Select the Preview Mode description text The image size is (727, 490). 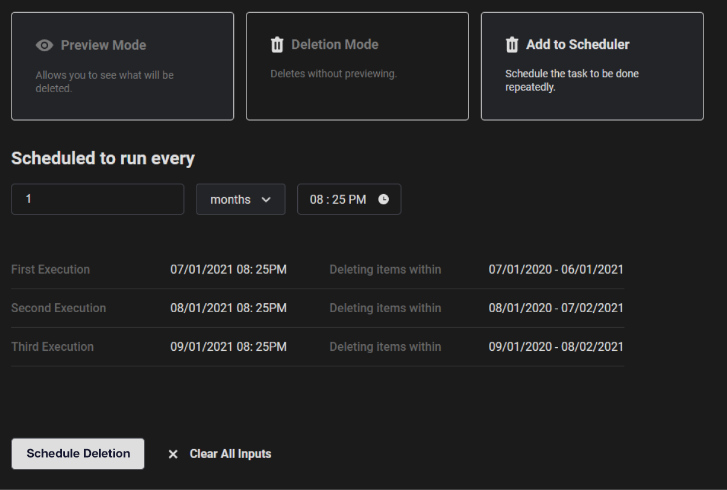tap(104, 82)
